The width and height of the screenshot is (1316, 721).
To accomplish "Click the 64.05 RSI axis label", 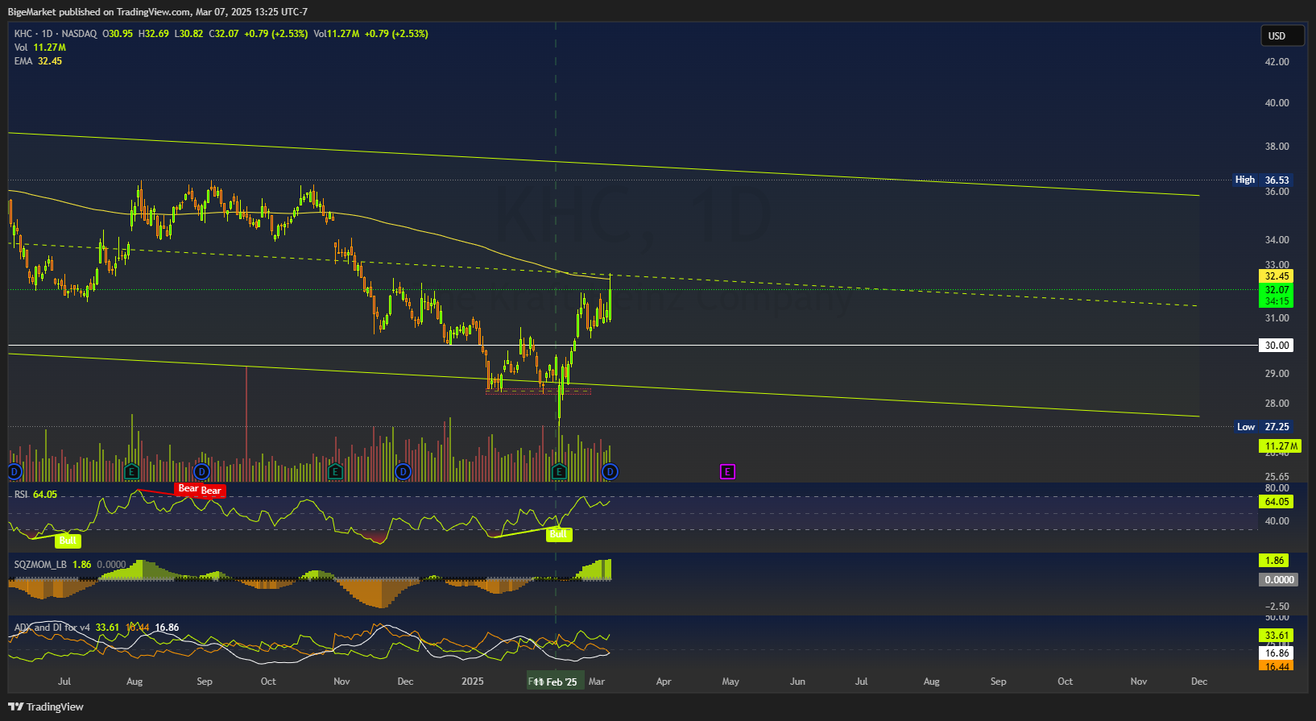I will coord(1276,502).
